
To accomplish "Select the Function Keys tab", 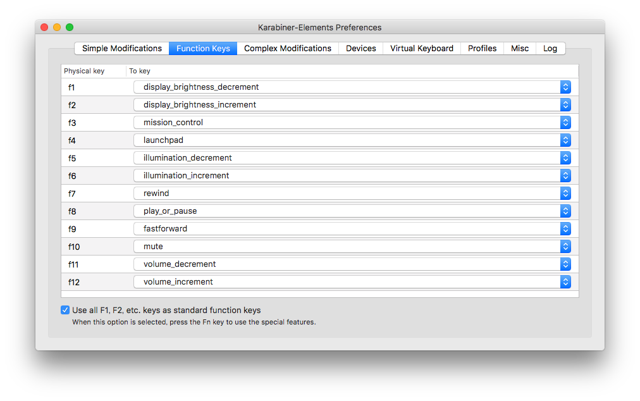I will (x=203, y=48).
